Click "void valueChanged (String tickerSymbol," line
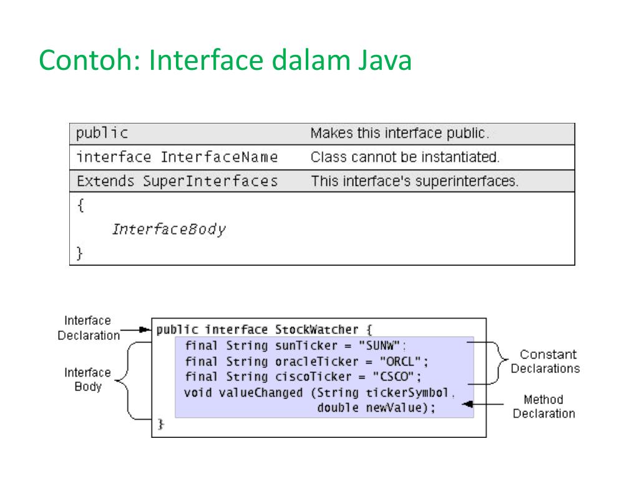Image resolution: width=639 pixels, height=479 pixels. (319, 393)
